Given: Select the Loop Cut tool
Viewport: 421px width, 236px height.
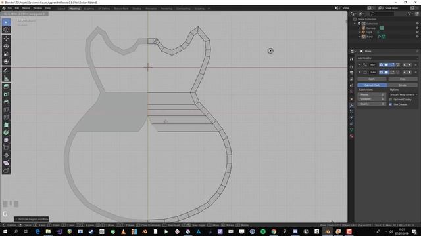Looking at the screenshot, I should pyautogui.click(x=6, y=109).
